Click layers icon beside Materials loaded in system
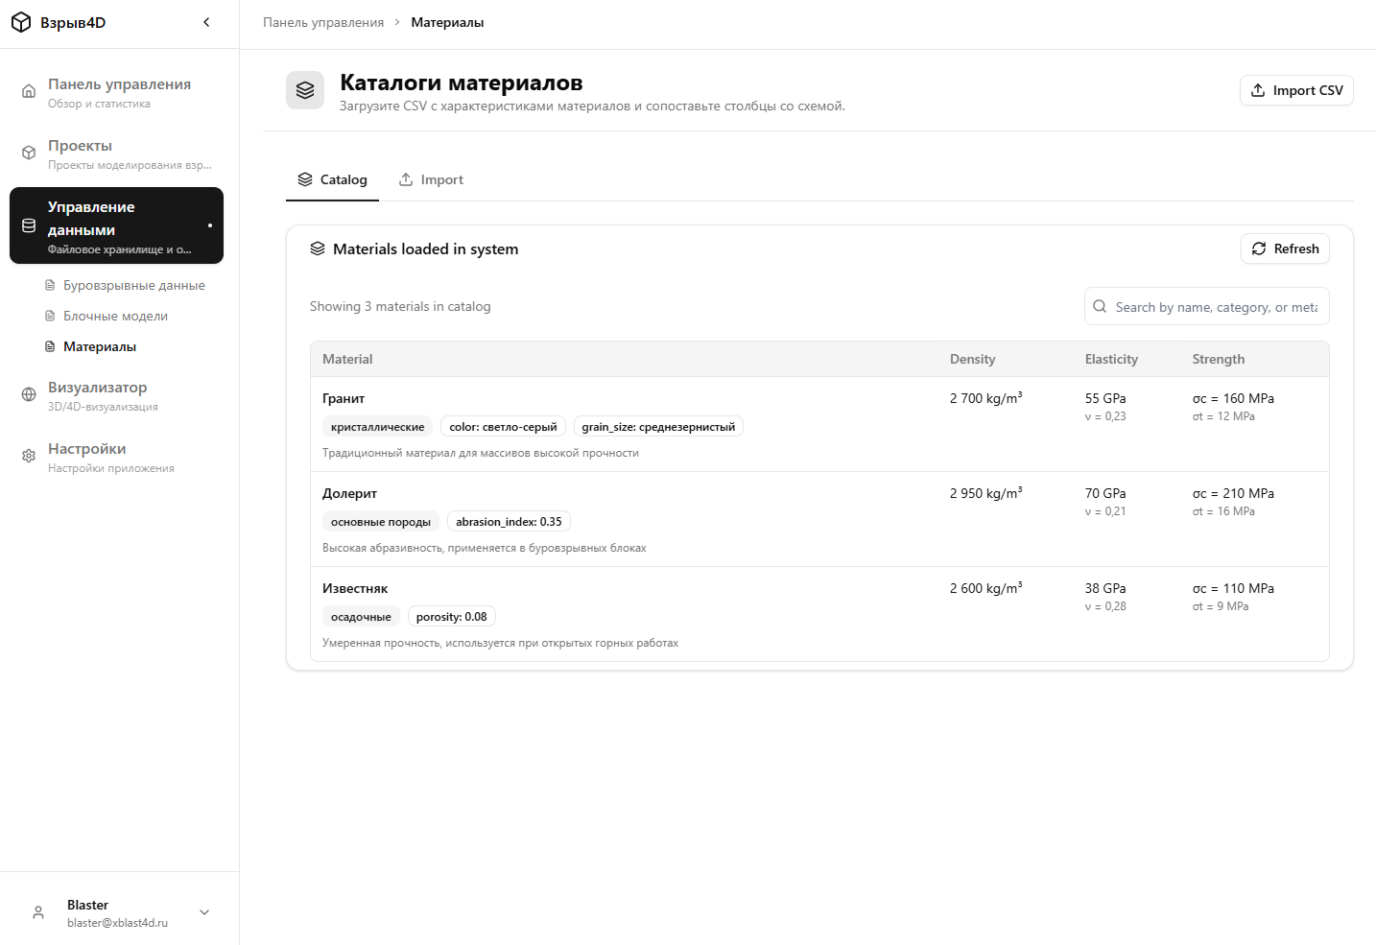The image size is (1376, 945). [x=318, y=248]
